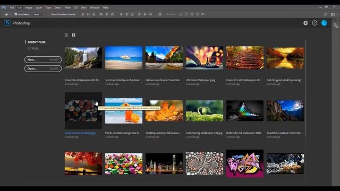Click the Distribute top edges icon
This screenshot has width=340, height=191.
(x=121, y=14)
